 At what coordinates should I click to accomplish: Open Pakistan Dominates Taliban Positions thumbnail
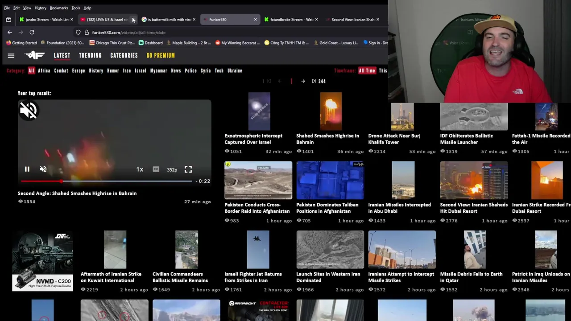(330, 180)
